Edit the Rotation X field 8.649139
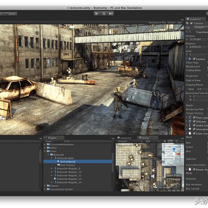208x208 pixels. 198,47
